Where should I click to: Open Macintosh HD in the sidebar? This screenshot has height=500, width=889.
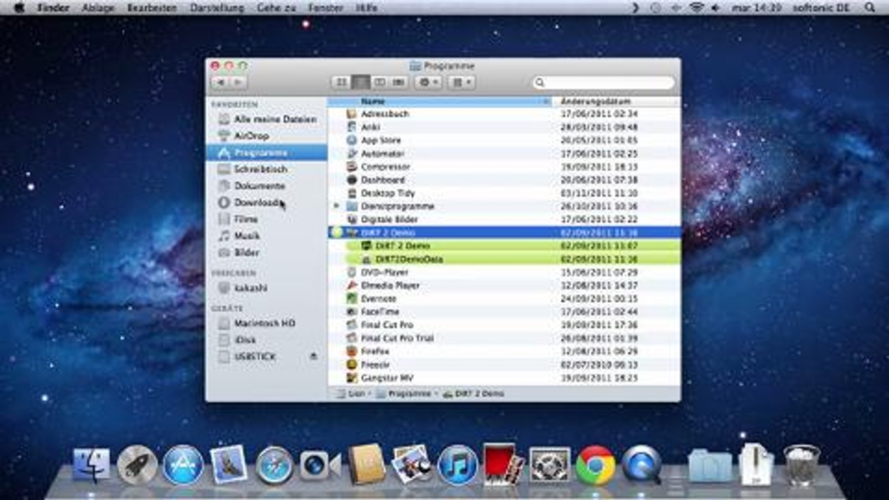point(267,324)
